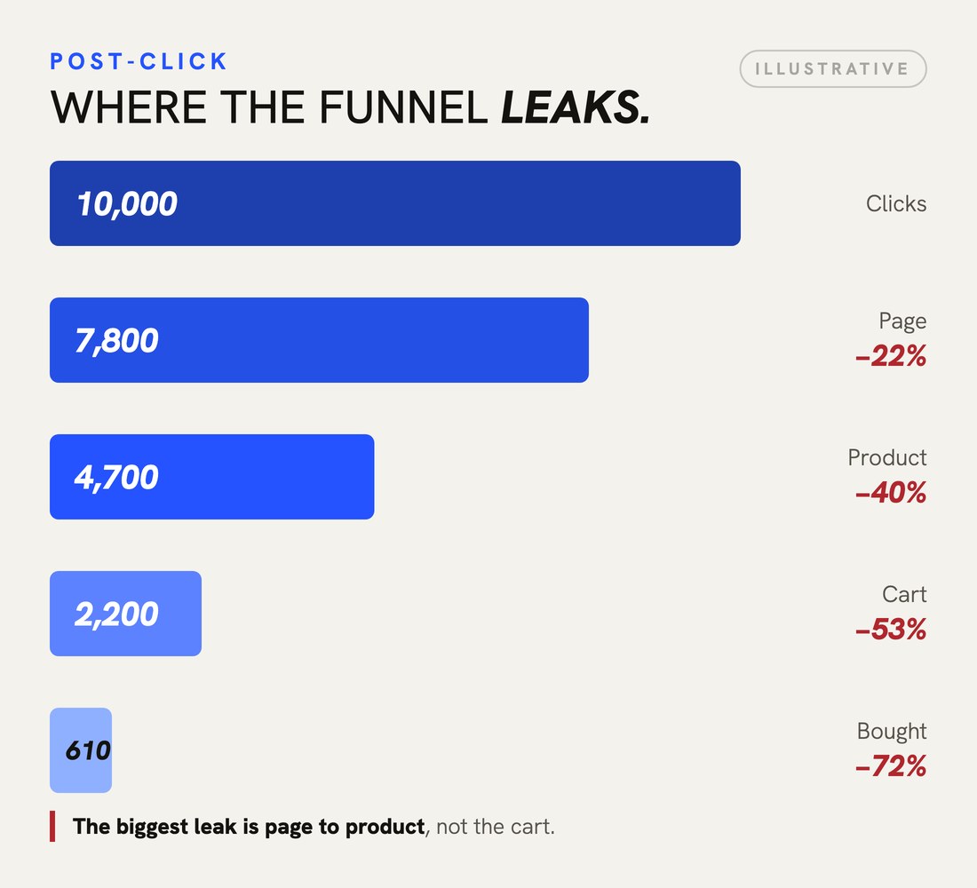The height and width of the screenshot is (888, 977).
Task: Click the ILLUSTRATIVE pill badge
Action: [x=833, y=68]
